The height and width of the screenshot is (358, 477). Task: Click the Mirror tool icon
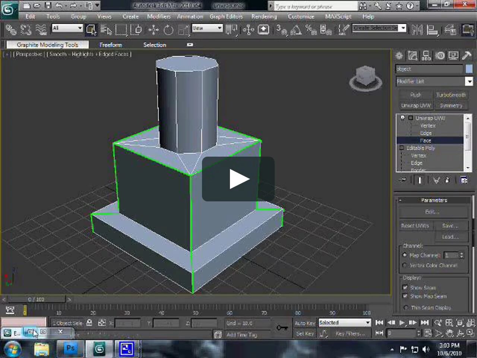click(417, 29)
